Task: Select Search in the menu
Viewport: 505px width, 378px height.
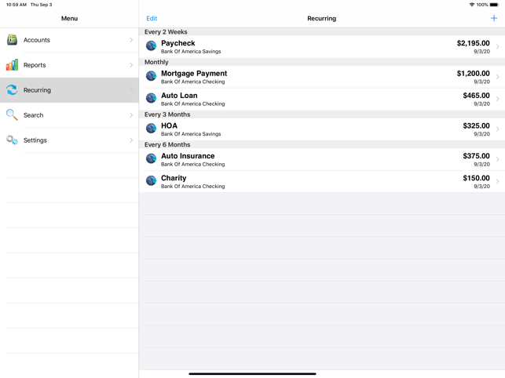Action: [x=69, y=115]
